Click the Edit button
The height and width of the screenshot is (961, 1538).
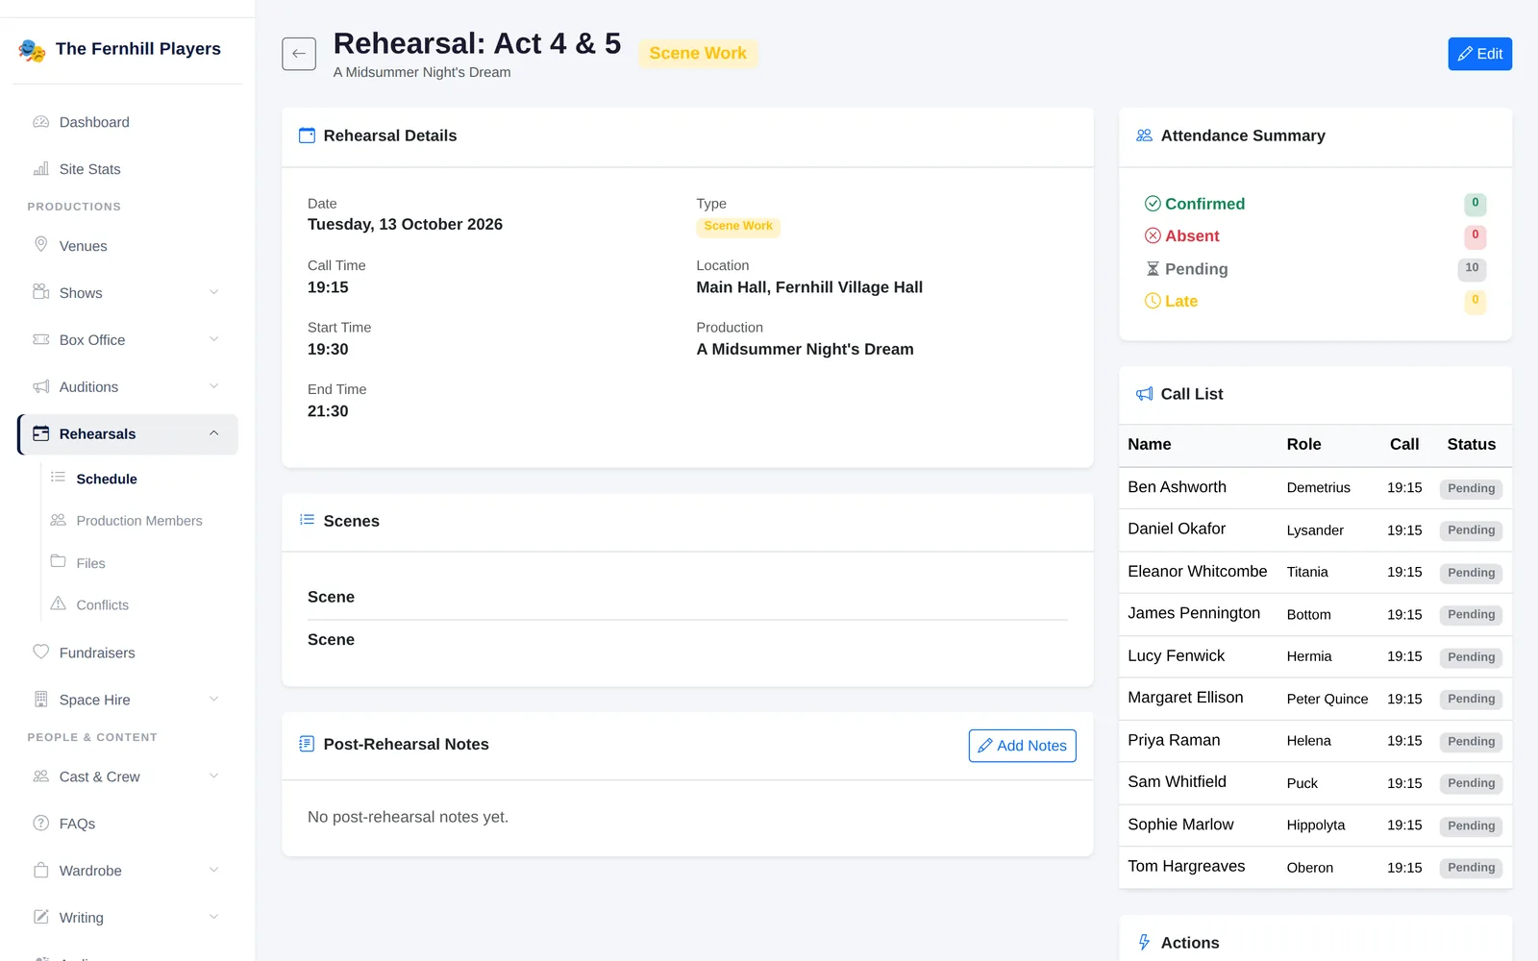click(x=1479, y=54)
